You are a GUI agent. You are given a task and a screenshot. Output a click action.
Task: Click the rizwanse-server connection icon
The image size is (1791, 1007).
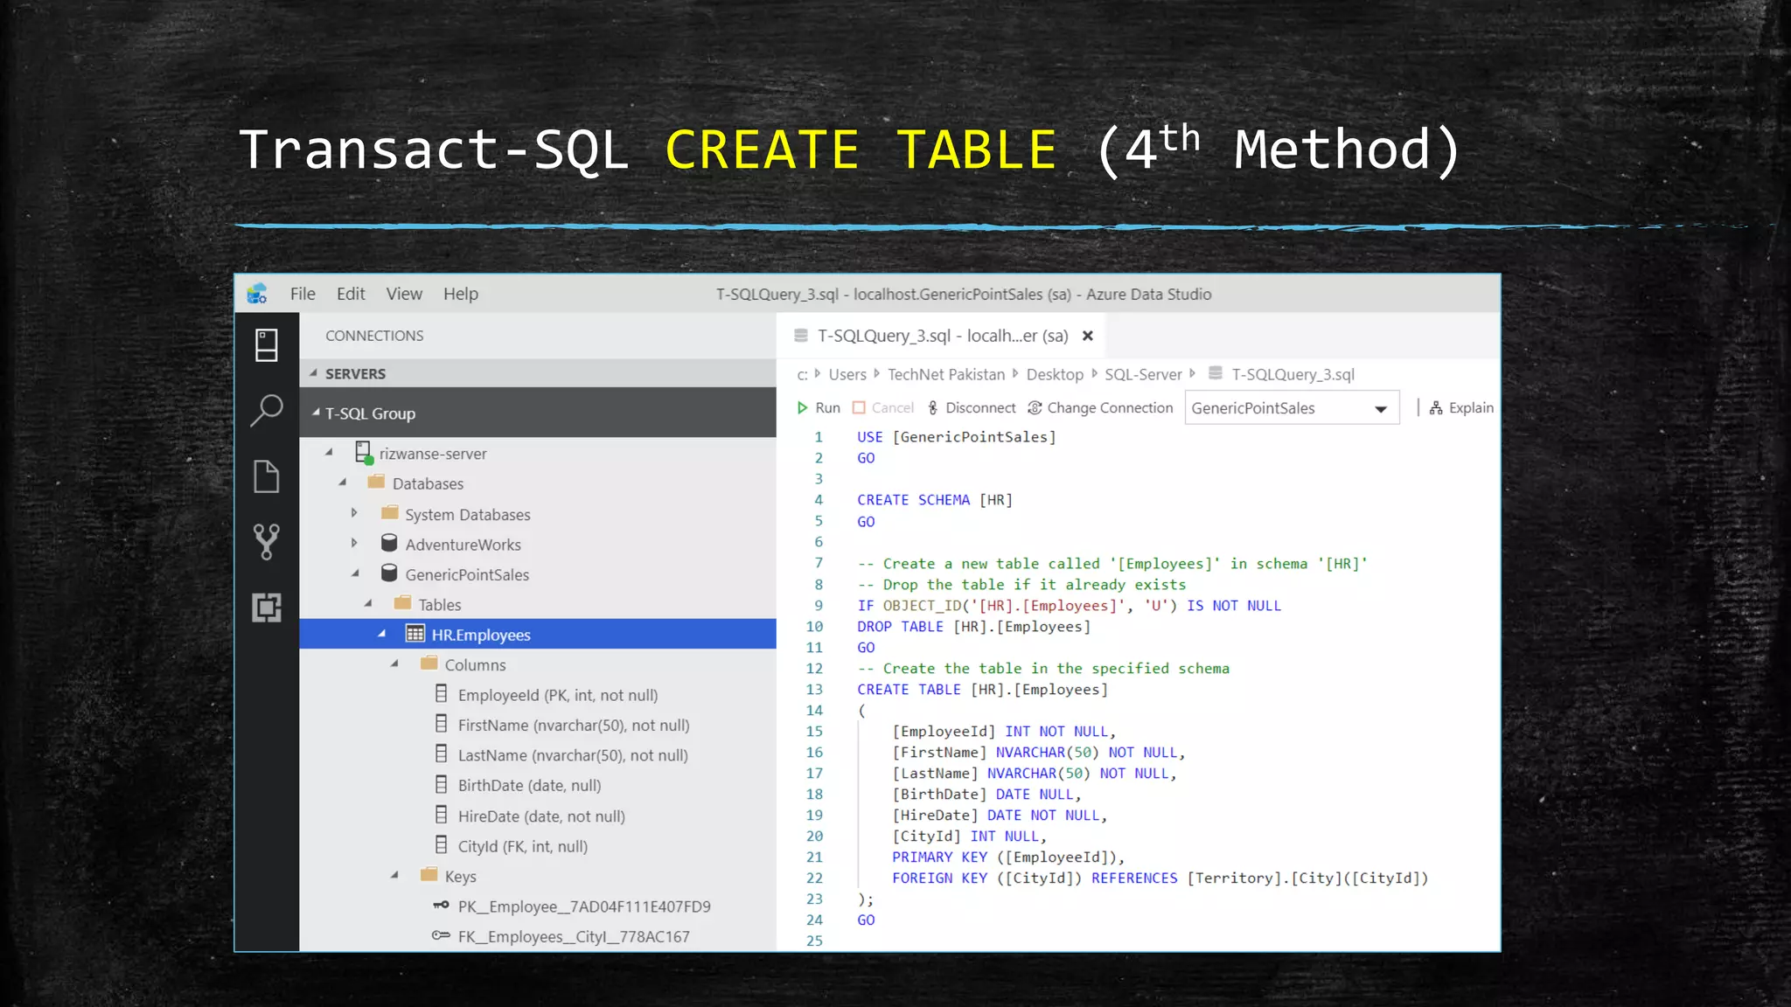(364, 453)
